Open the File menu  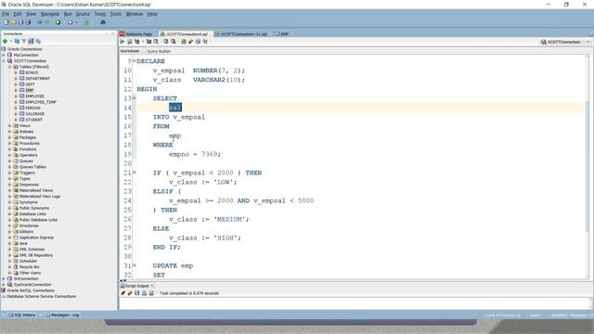click(x=6, y=14)
